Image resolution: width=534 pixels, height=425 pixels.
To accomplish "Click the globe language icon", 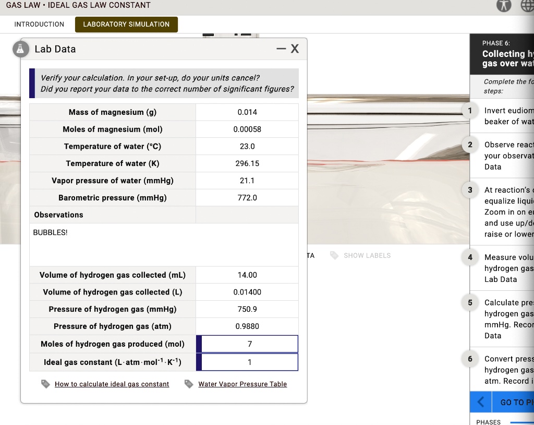I will [x=526, y=6].
